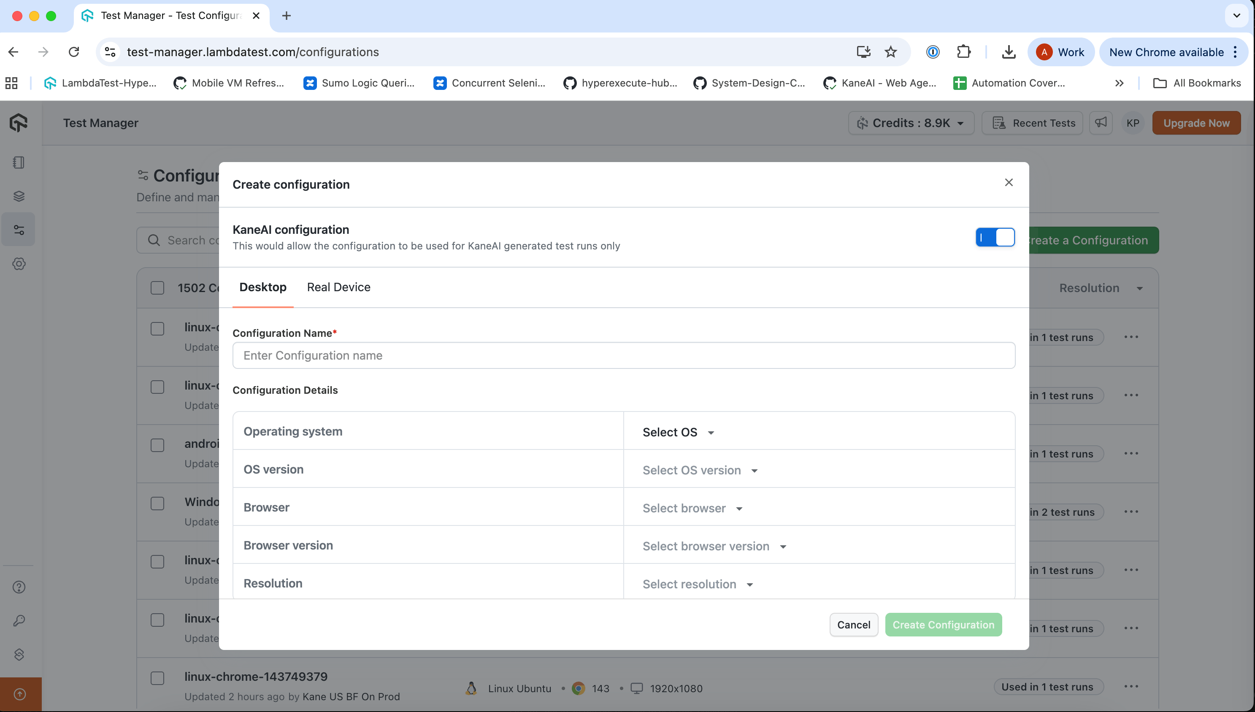Click the Upgrade Now button
The image size is (1255, 712).
click(1196, 123)
